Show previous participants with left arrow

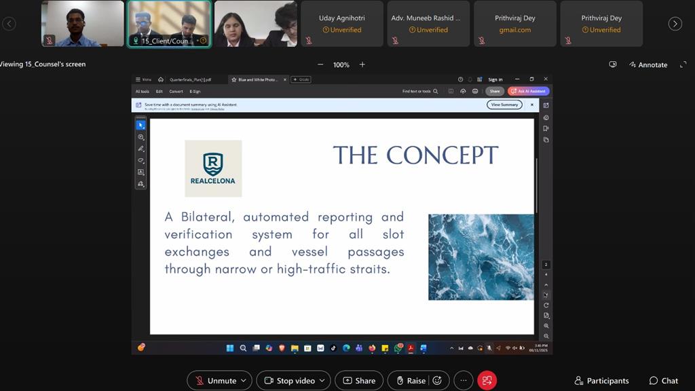pos(9,24)
